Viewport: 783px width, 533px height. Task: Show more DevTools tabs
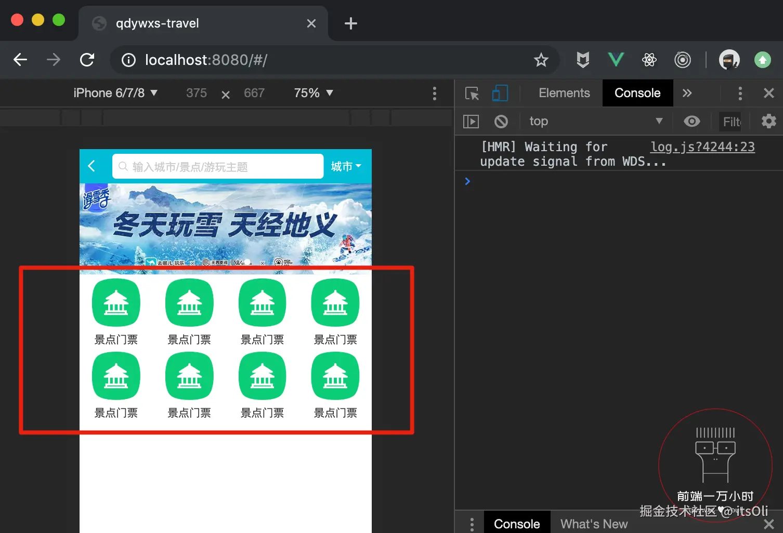click(x=687, y=93)
